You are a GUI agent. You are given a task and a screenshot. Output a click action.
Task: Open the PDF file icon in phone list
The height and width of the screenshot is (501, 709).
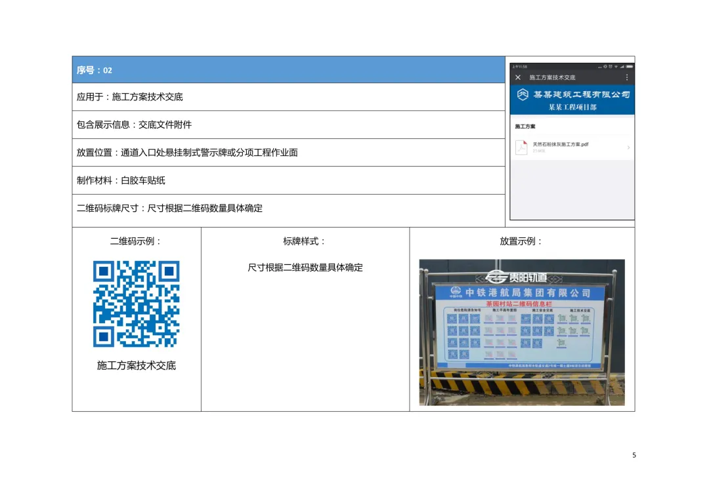click(x=521, y=148)
